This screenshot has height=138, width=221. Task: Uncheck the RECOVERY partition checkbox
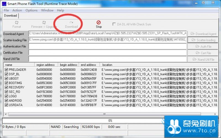6,87
